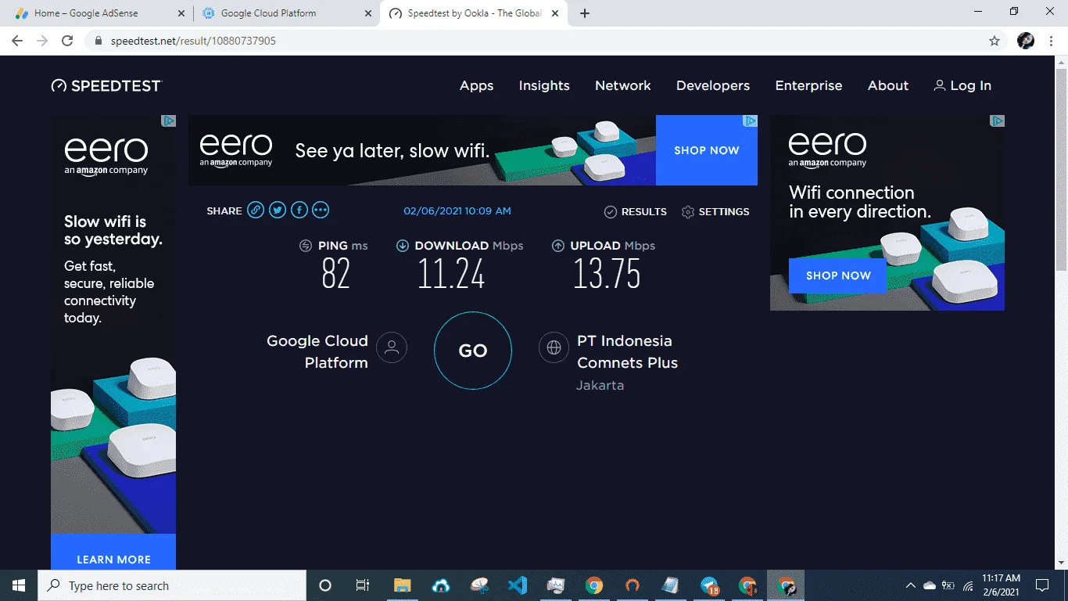Click the Speedtest logo
This screenshot has height=601, width=1068.
pos(106,86)
